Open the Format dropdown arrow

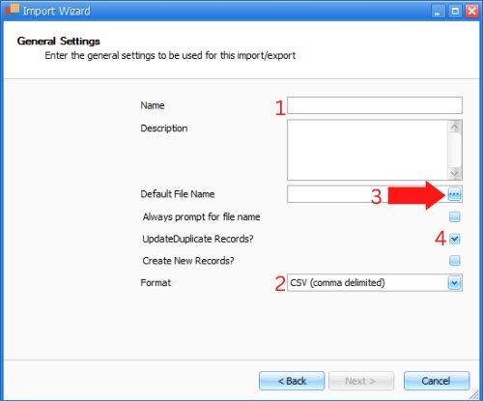click(x=454, y=283)
